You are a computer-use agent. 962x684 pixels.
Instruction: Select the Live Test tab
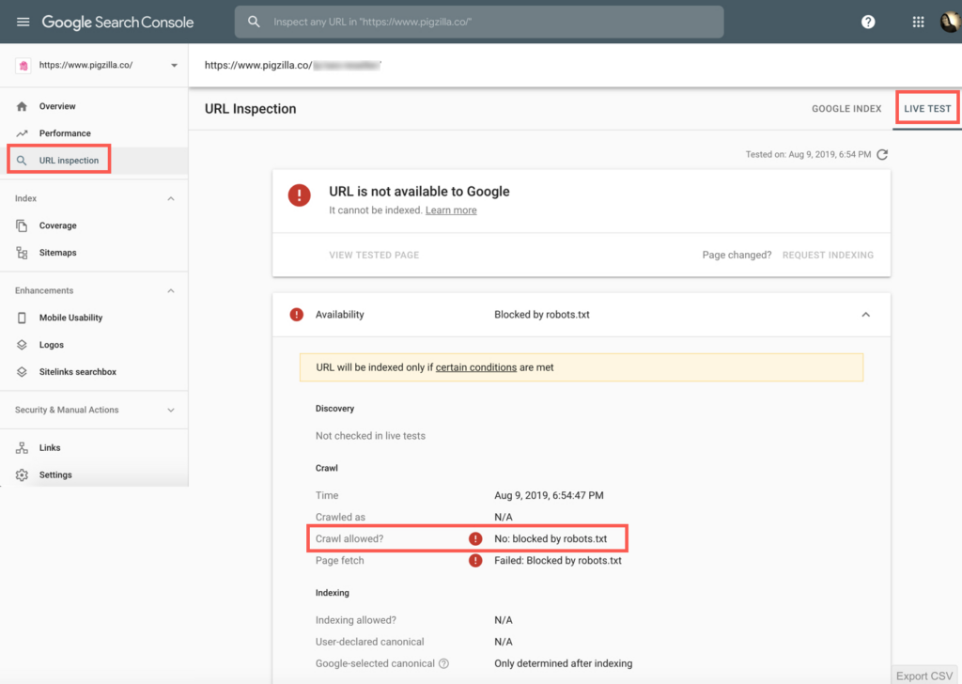click(x=927, y=109)
